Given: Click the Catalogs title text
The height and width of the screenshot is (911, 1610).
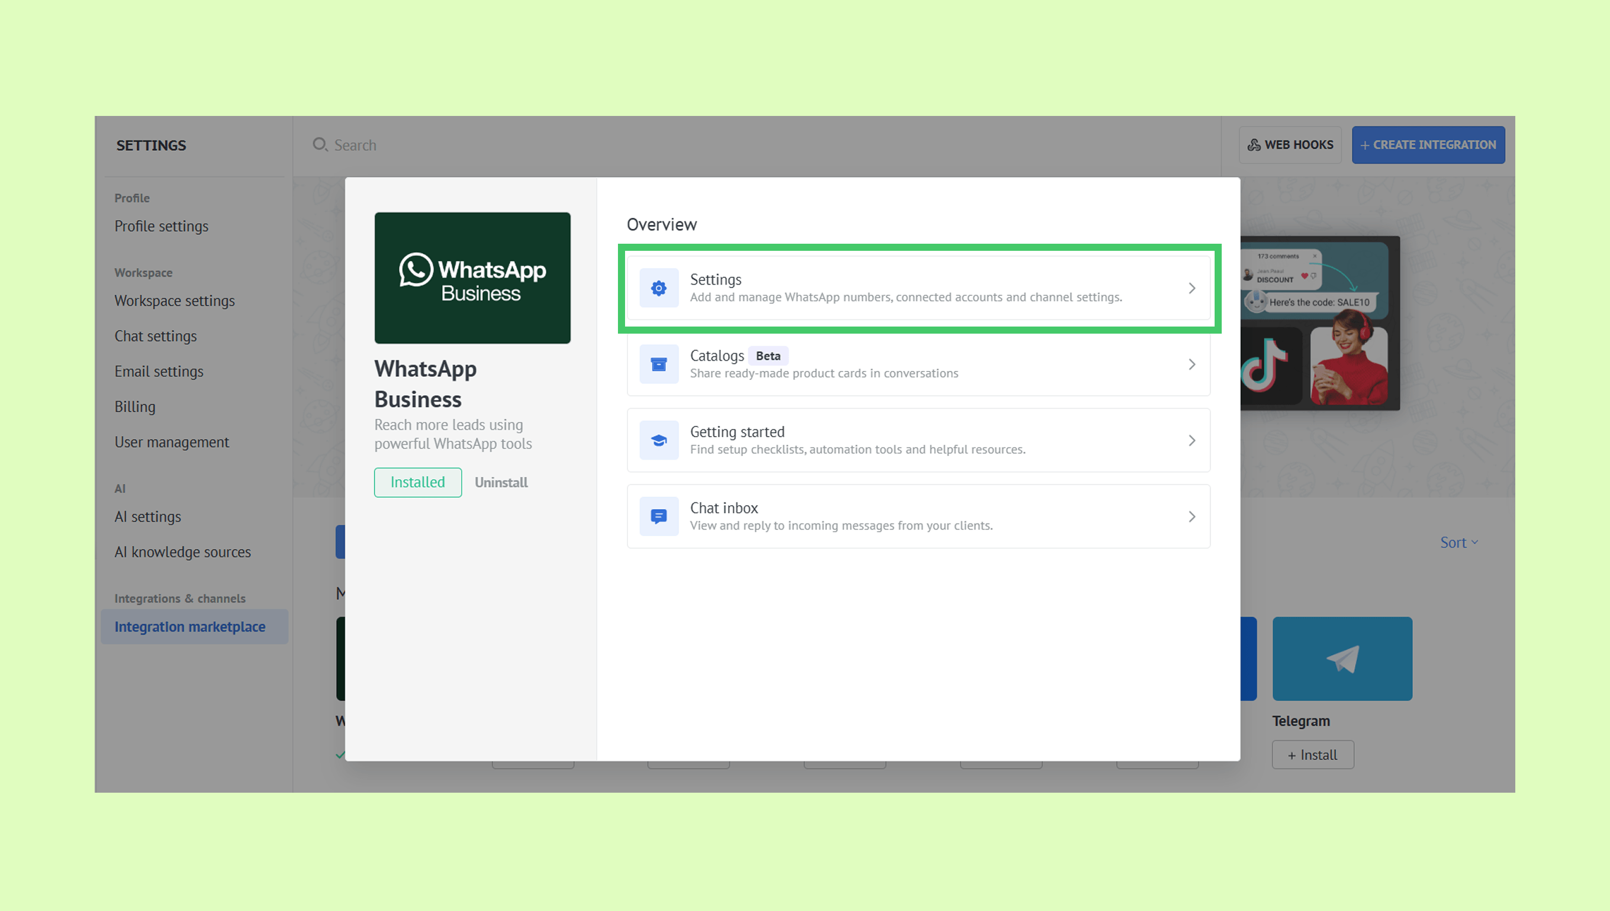Looking at the screenshot, I should coord(717,356).
